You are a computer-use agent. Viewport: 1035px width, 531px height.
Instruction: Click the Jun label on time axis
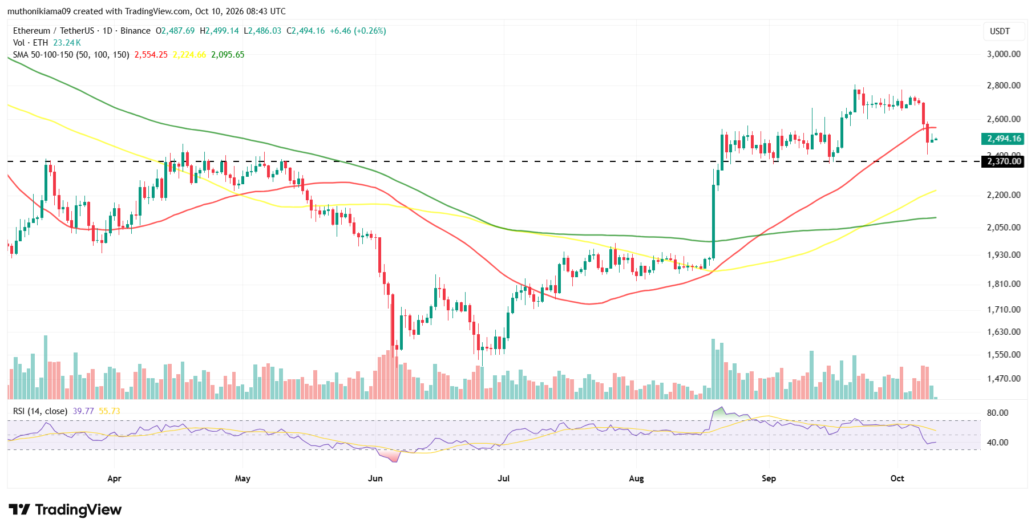375,479
